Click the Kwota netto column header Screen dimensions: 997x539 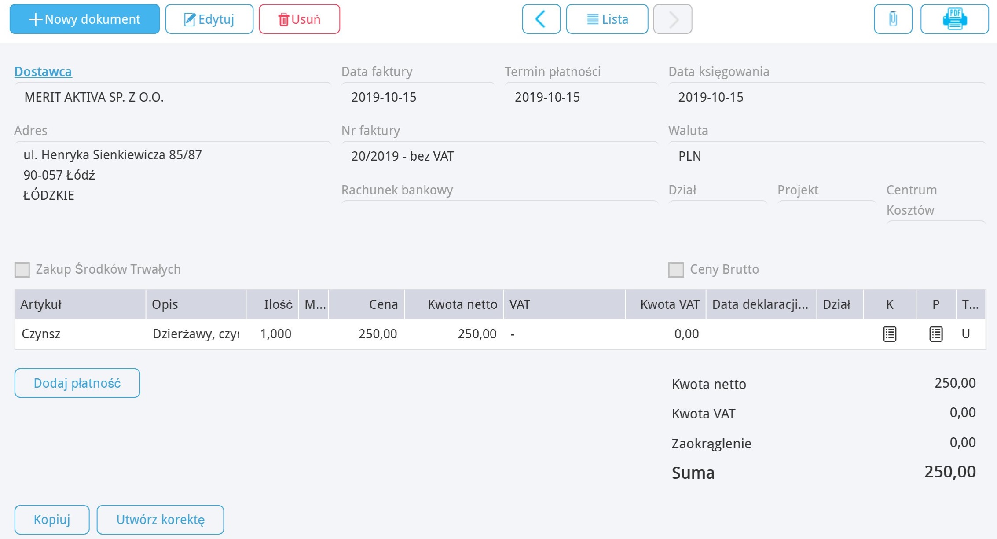tap(454, 304)
